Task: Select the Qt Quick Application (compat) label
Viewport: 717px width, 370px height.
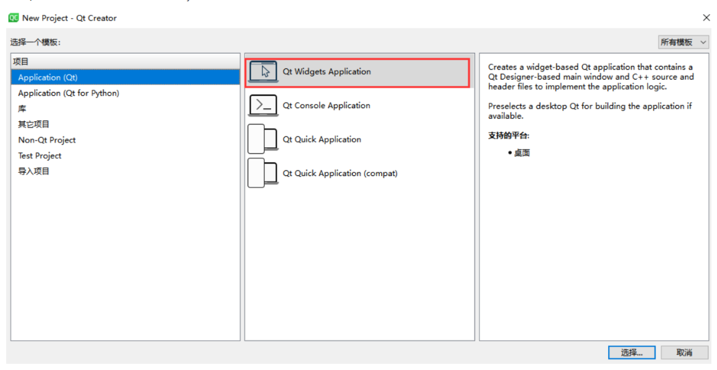Action: [340, 173]
